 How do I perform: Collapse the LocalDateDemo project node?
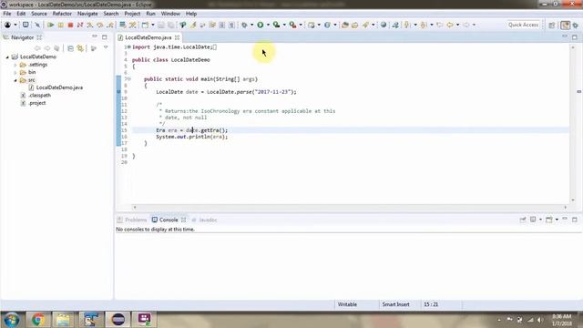7,56
